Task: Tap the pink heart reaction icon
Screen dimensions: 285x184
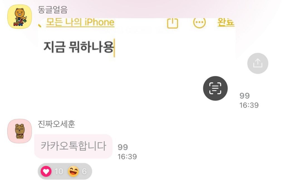Action: (46, 171)
